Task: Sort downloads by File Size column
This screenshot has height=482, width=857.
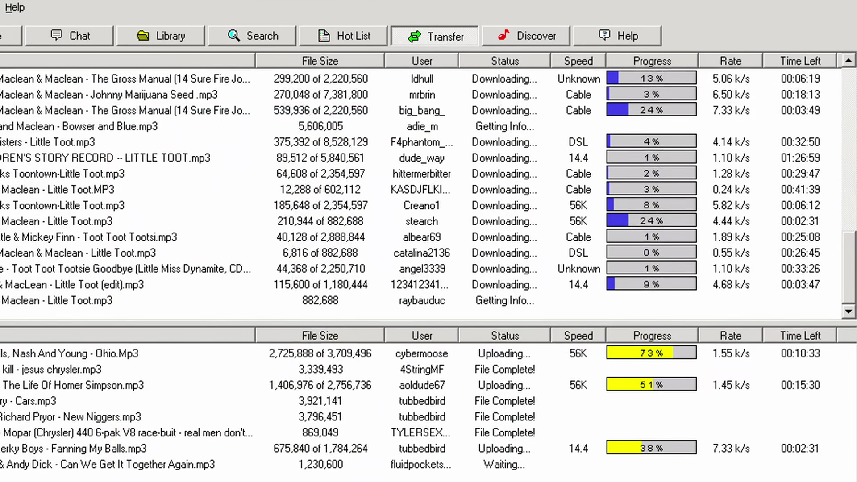Action: (x=320, y=61)
